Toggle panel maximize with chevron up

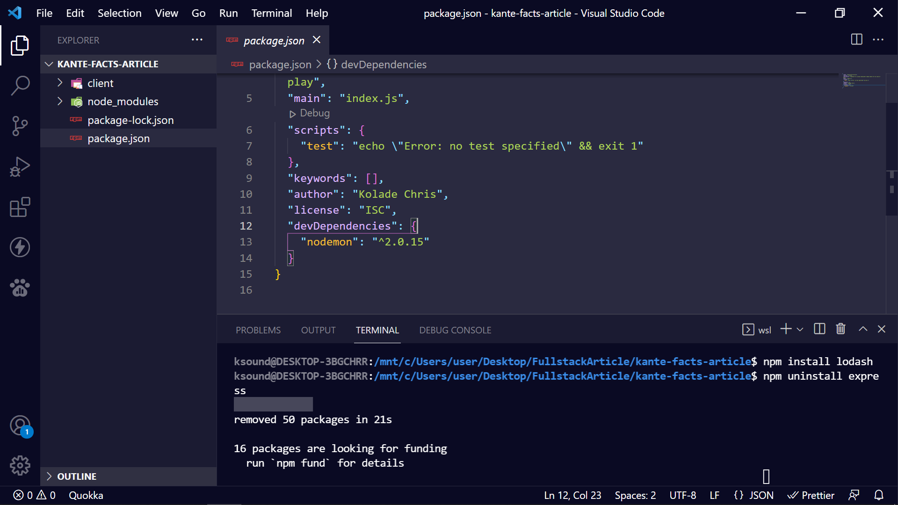point(863,329)
